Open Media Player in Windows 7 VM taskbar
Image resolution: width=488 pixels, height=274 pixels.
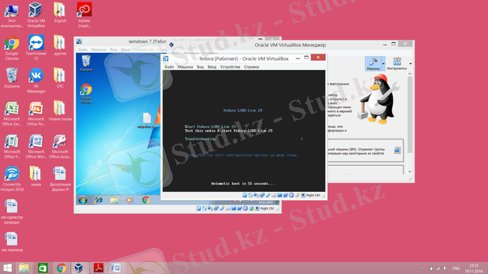129,200
